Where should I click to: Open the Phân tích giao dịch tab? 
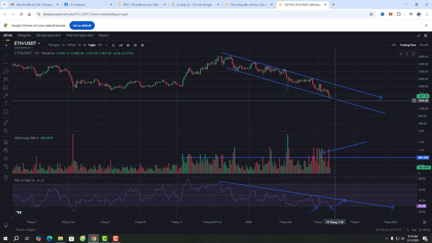click(80, 35)
